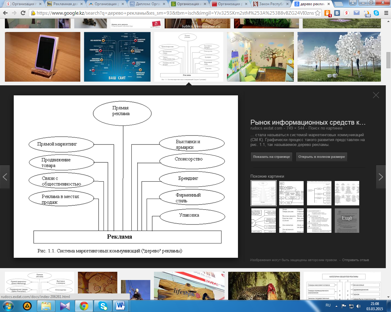Switch to the 'Диплом: Орга' tab
Screen dimensions: 391x312
[x=147, y=4]
